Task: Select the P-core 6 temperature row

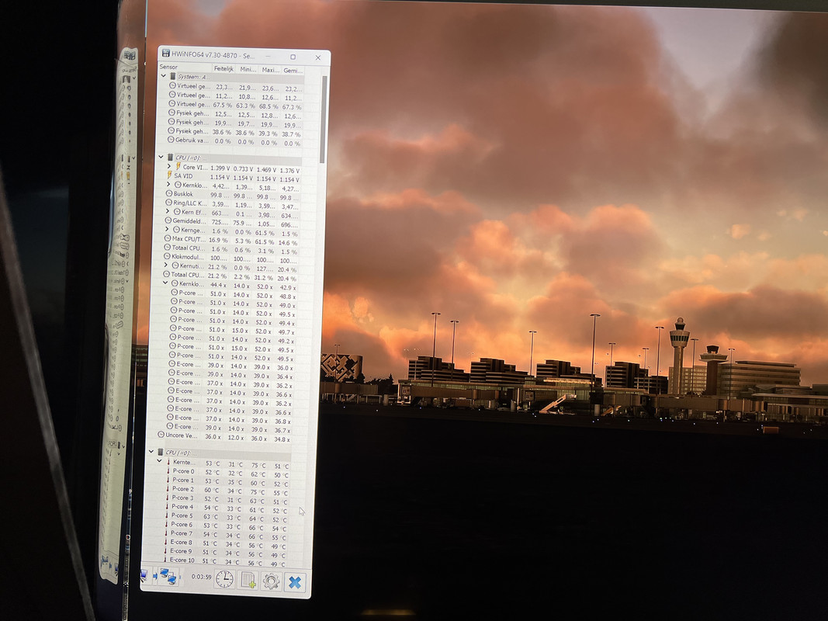Action: tap(224, 526)
